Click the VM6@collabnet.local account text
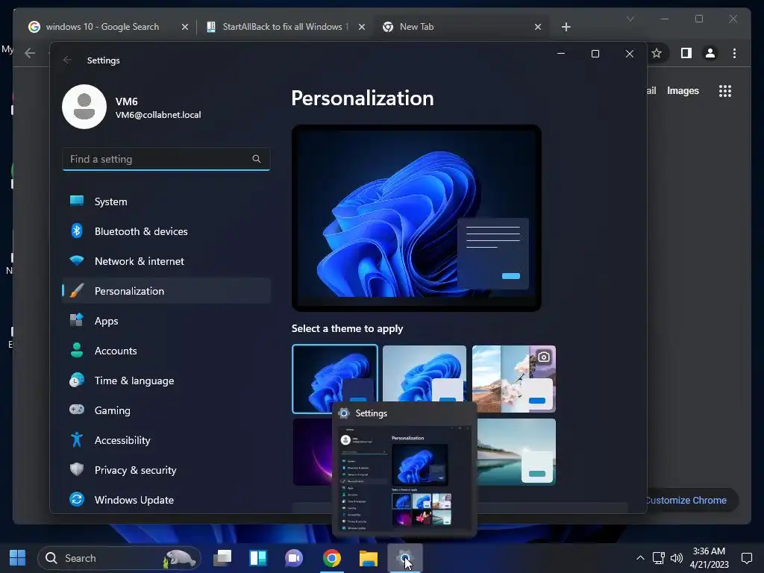 click(x=158, y=115)
